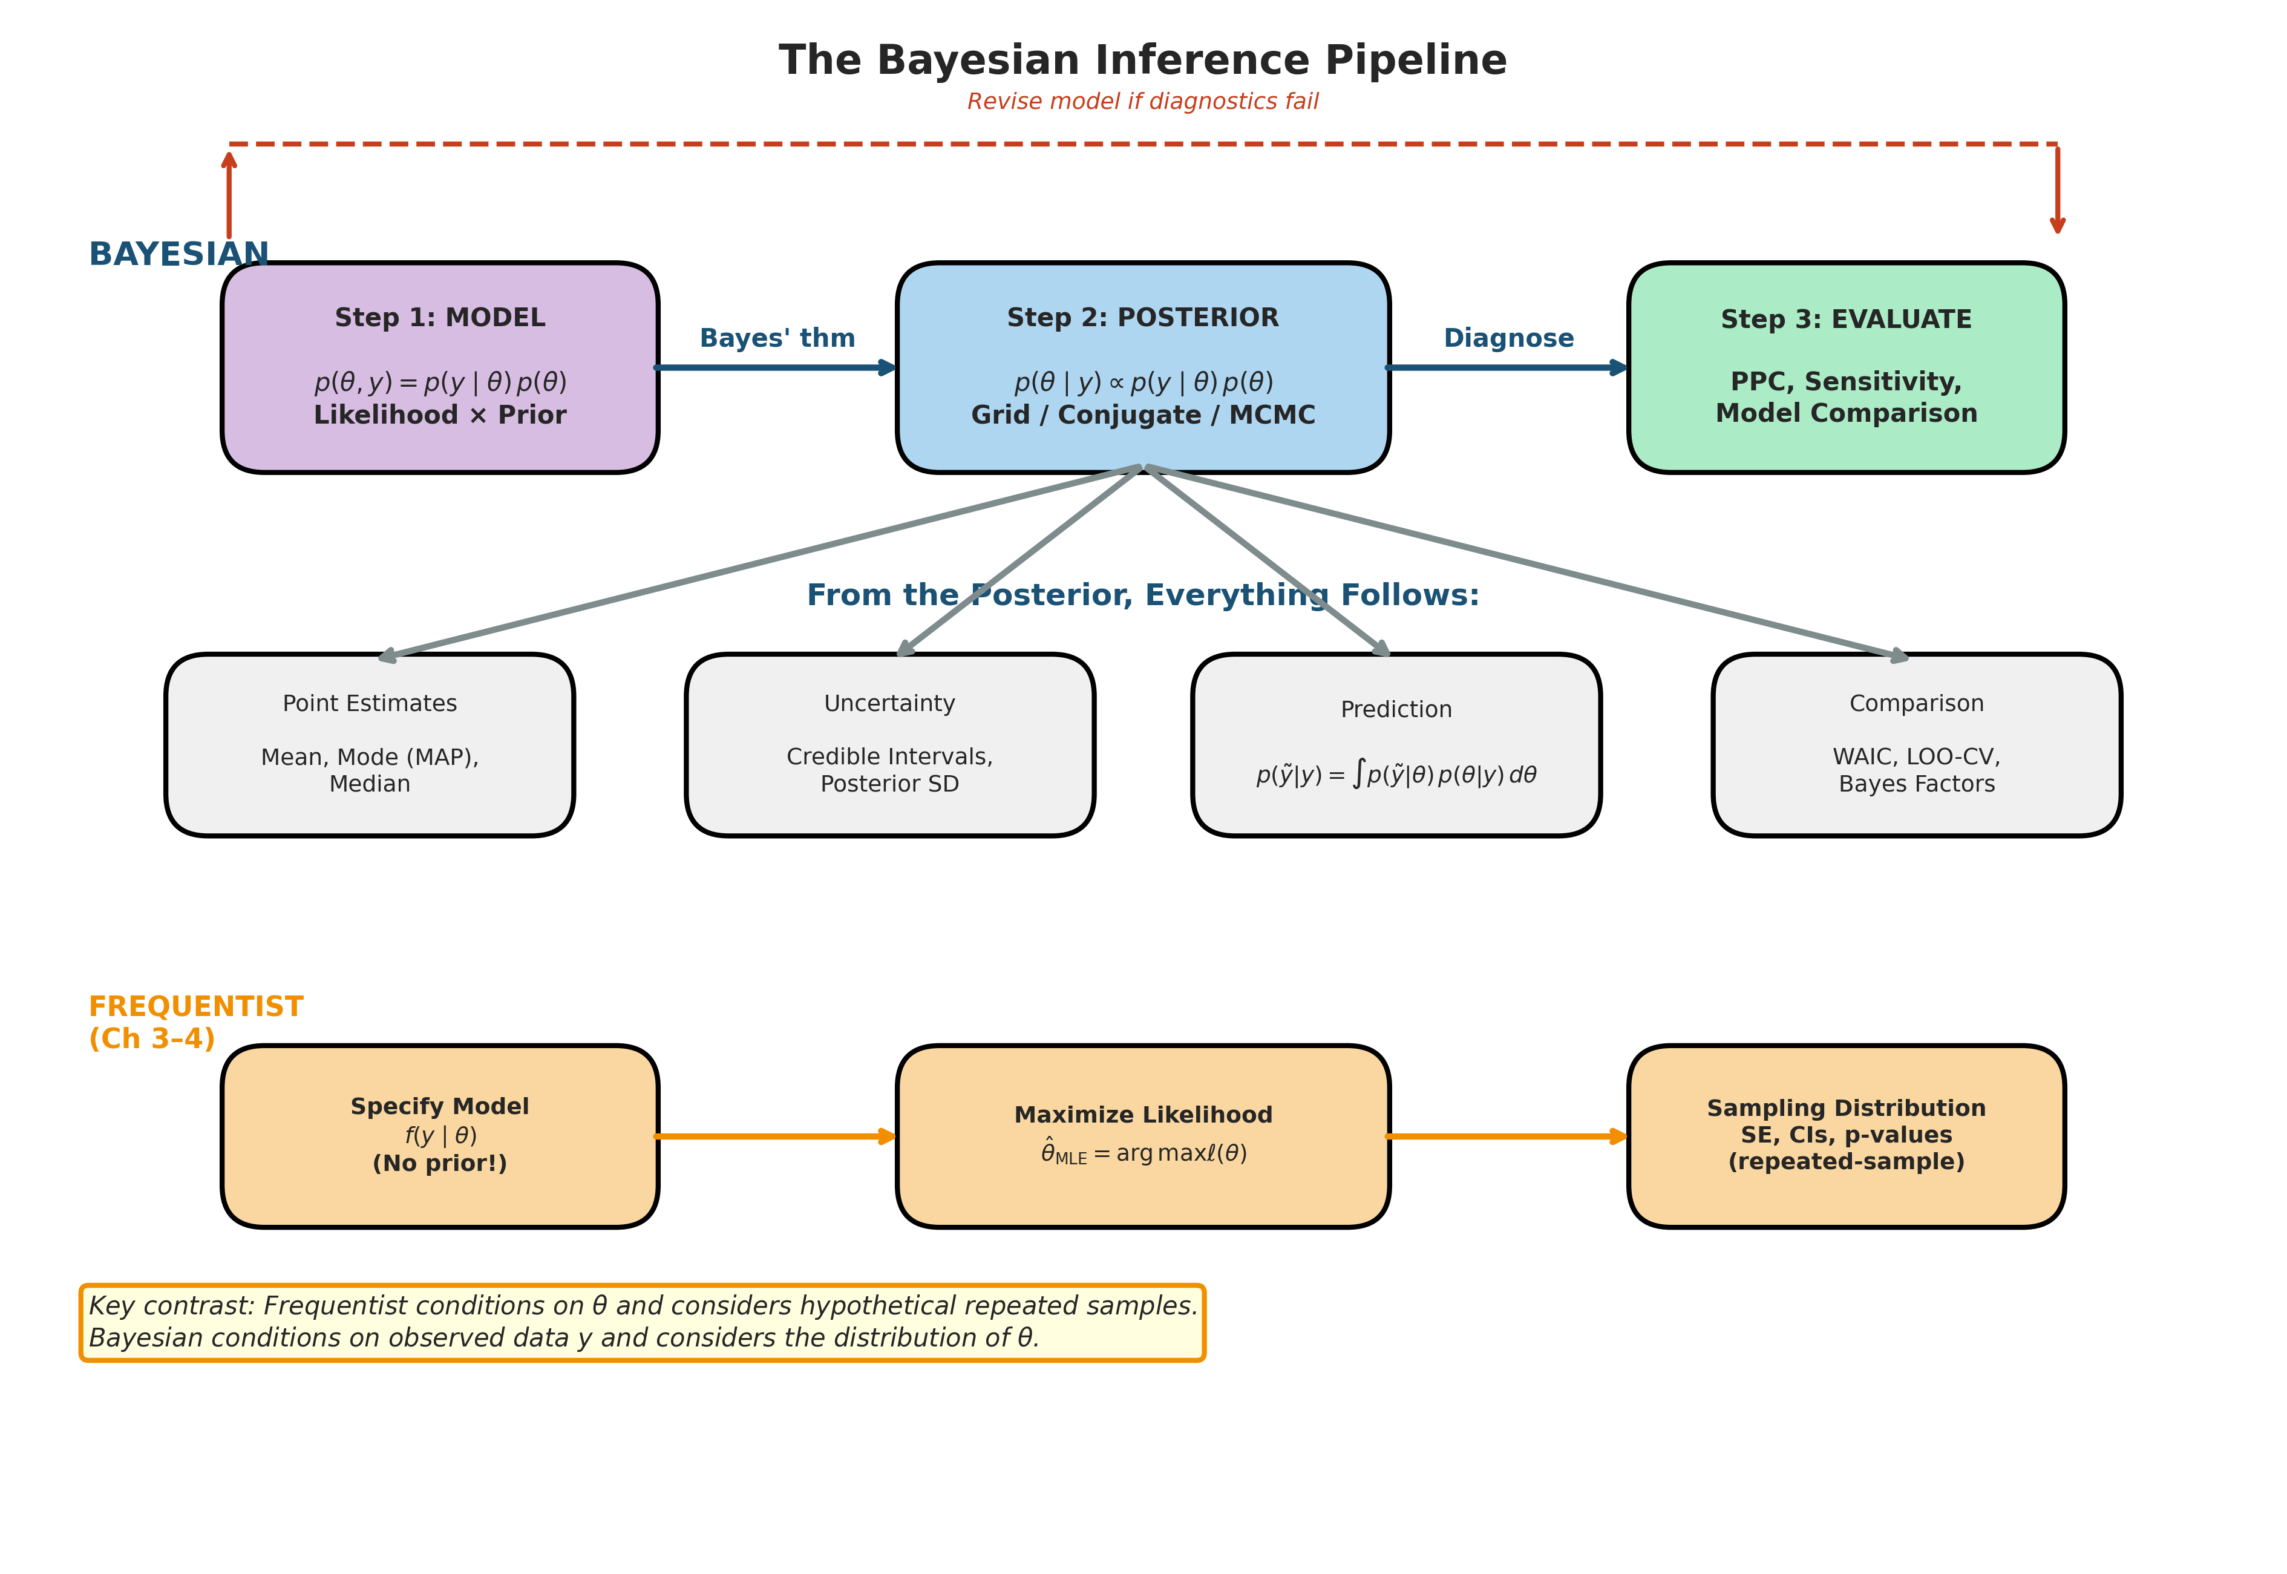Image resolution: width=2287 pixels, height=1574 pixels.
Task: Click From the Posterior, Everything Follows heading
Action: click(1142, 595)
